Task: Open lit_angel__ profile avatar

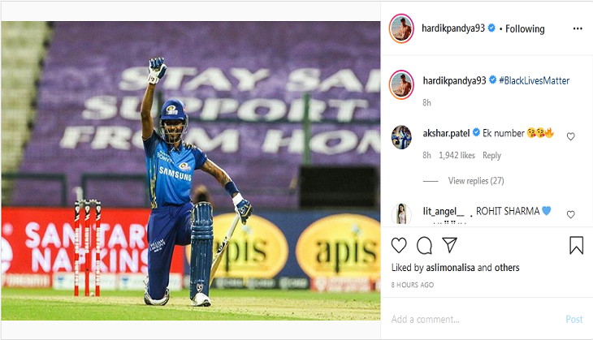Action: [x=401, y=214]
